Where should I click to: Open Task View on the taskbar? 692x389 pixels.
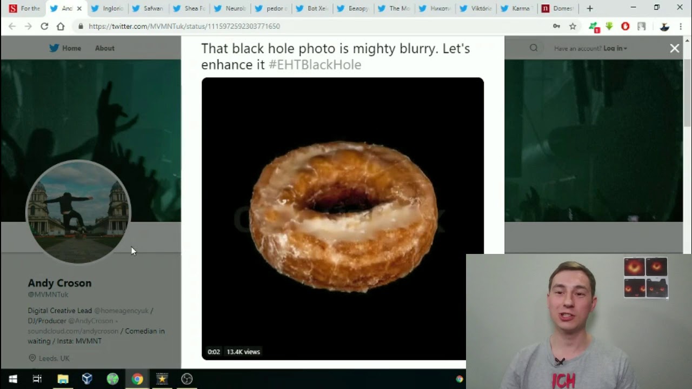[x=37, y=379]
